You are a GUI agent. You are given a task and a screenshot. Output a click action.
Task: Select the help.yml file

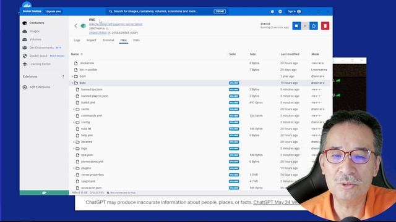tap(87, 136)
